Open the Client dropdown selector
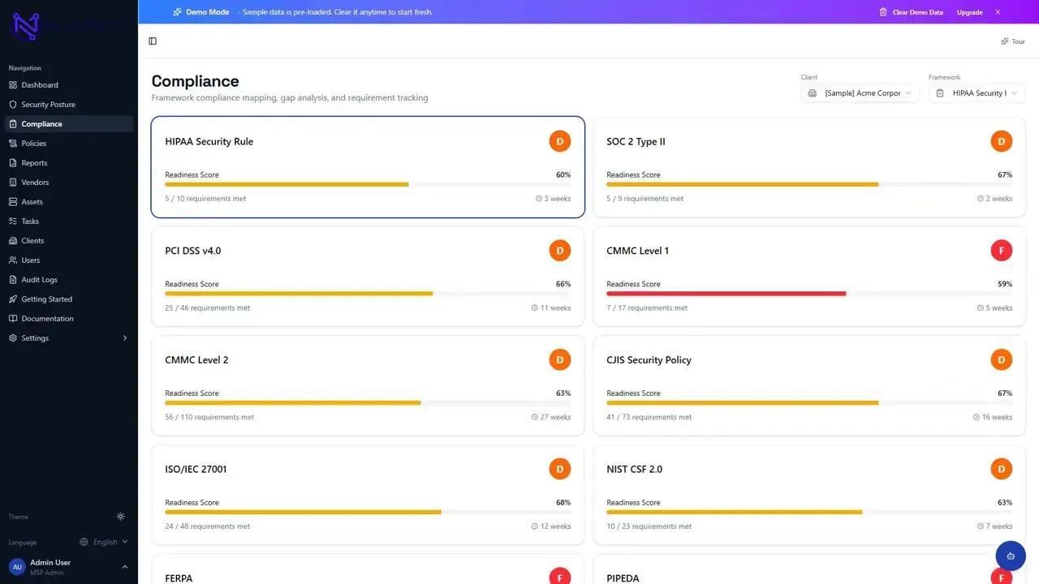Image resolution: width=1039 pixels, height=584 pixels. pos(860,93)
